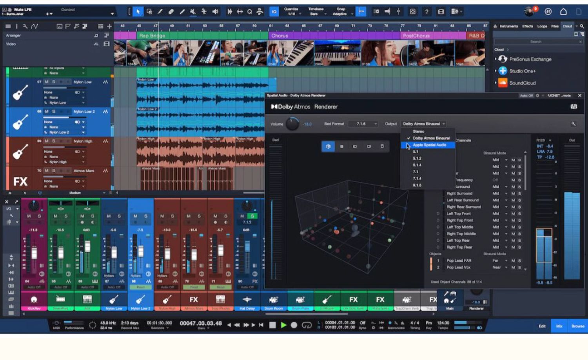Click the Stop button in transport
Screen dimensions: 588x360
(272, 325)
